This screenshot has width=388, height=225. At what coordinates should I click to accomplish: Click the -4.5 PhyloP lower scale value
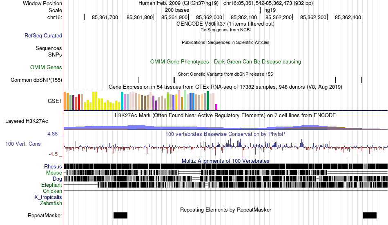(53, 154)
